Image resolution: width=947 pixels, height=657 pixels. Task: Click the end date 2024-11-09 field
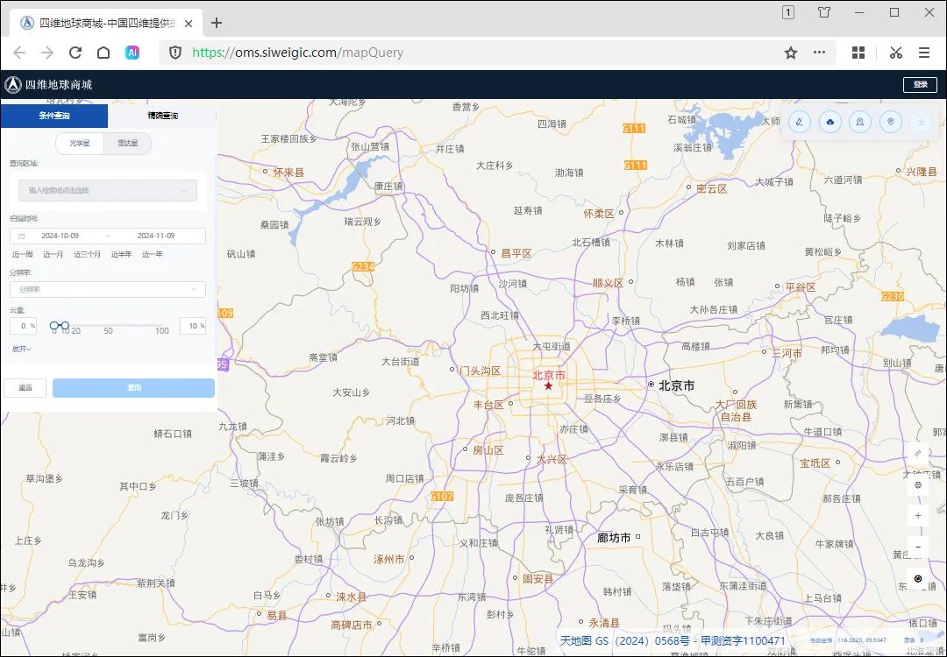pos(156,236)
